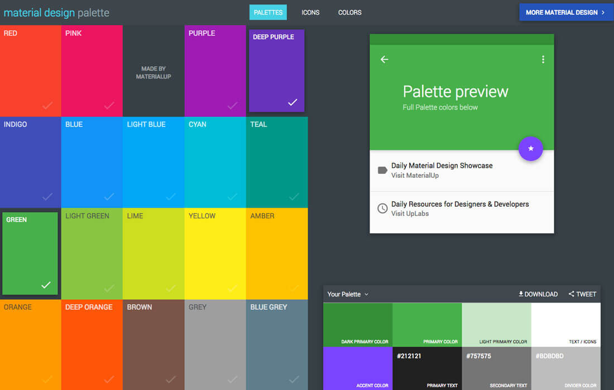Deselect the Green color checkmark

[x=46, y=285]
